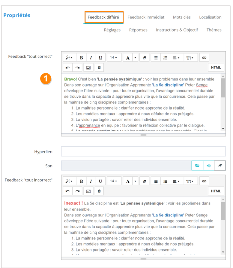
Task: Open the magic wand style dropdown in "tout correct" editor
Action: (x=69, y=58)
